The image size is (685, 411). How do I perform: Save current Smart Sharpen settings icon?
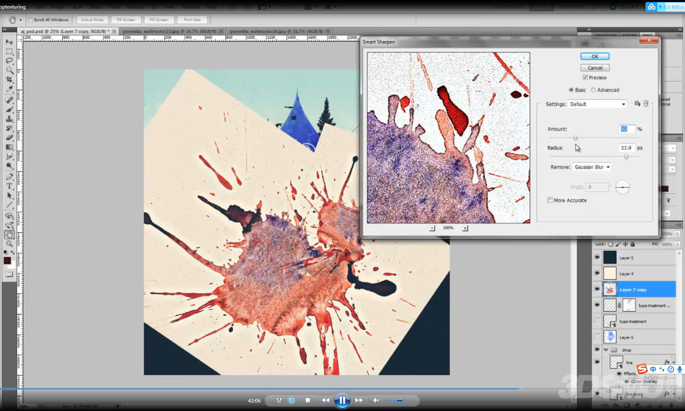(x=637, y=104)
